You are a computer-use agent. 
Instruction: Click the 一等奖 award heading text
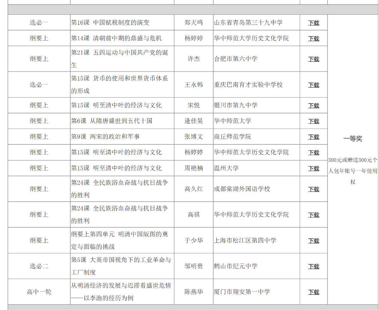point(353,138)
